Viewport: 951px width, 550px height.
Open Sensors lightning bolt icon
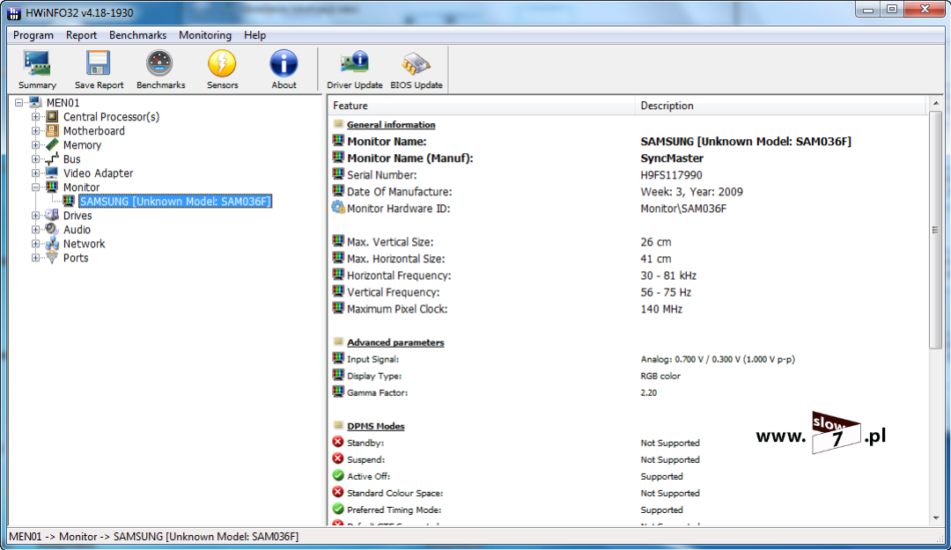[222, 63]
